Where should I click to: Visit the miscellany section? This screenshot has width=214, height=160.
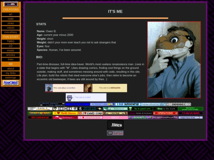11,32
